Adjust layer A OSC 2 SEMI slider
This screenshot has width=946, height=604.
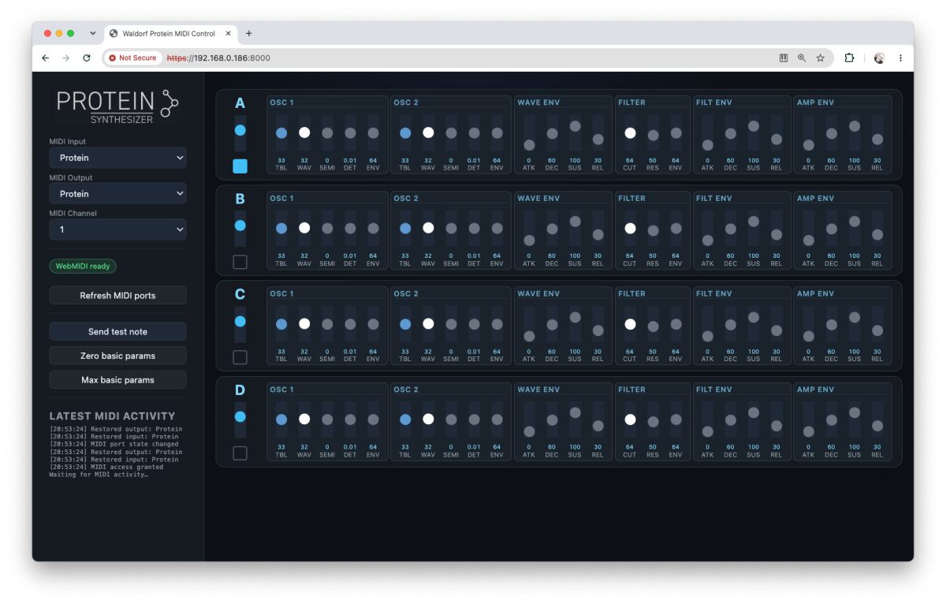(x=451, y=133)
